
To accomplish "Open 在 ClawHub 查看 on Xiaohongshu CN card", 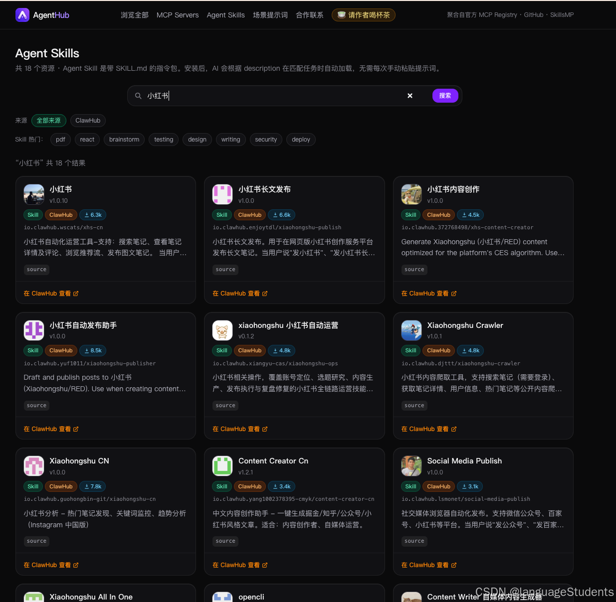I will [51, 565].
